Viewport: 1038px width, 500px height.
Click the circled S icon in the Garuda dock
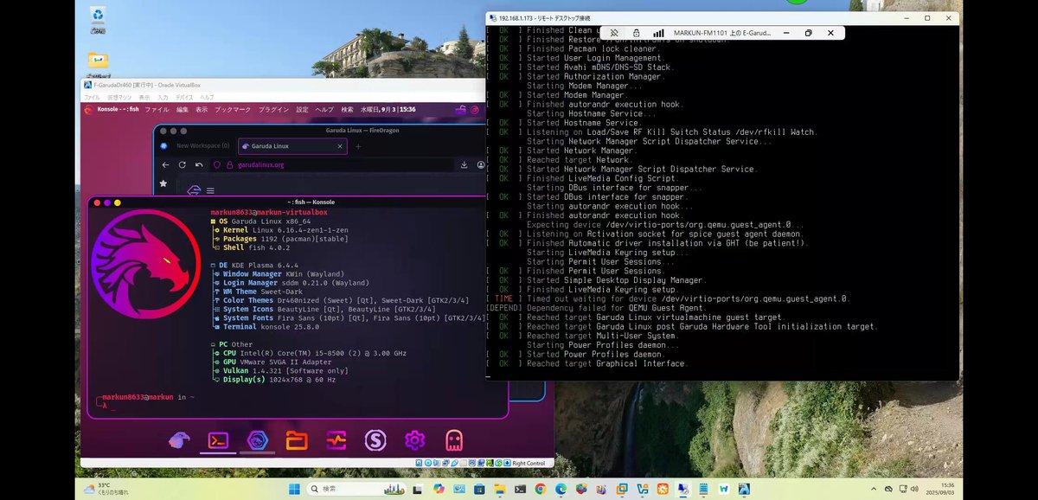[x=375, y=440]
